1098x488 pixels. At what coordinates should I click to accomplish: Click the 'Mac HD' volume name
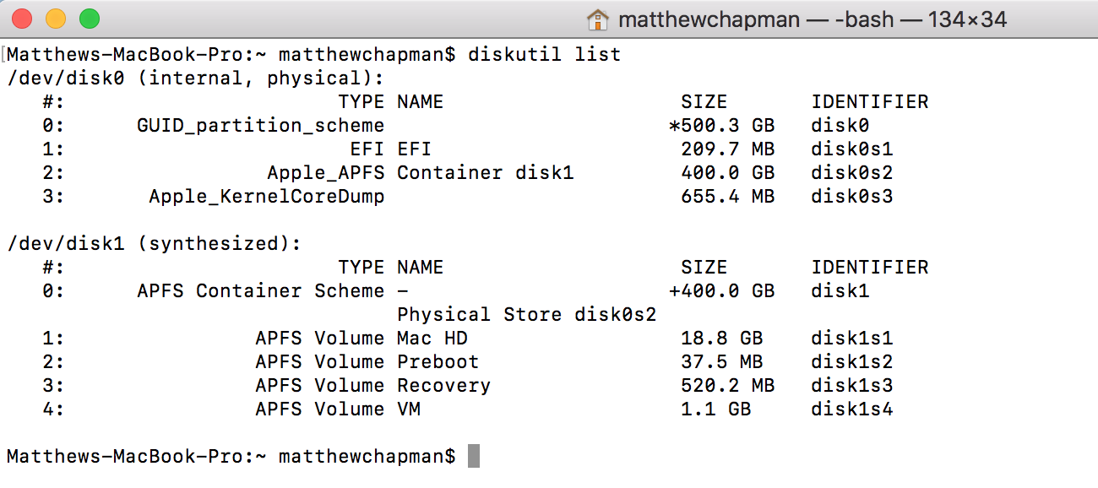432,339
